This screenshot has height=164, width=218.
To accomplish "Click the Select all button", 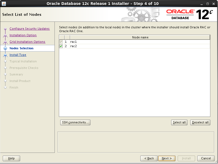I will click(x=179, y=122).
